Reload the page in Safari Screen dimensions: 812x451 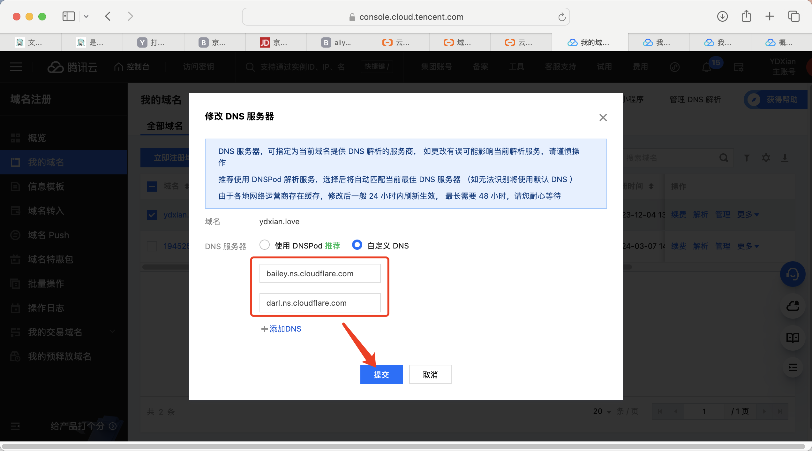click(562, 17)
